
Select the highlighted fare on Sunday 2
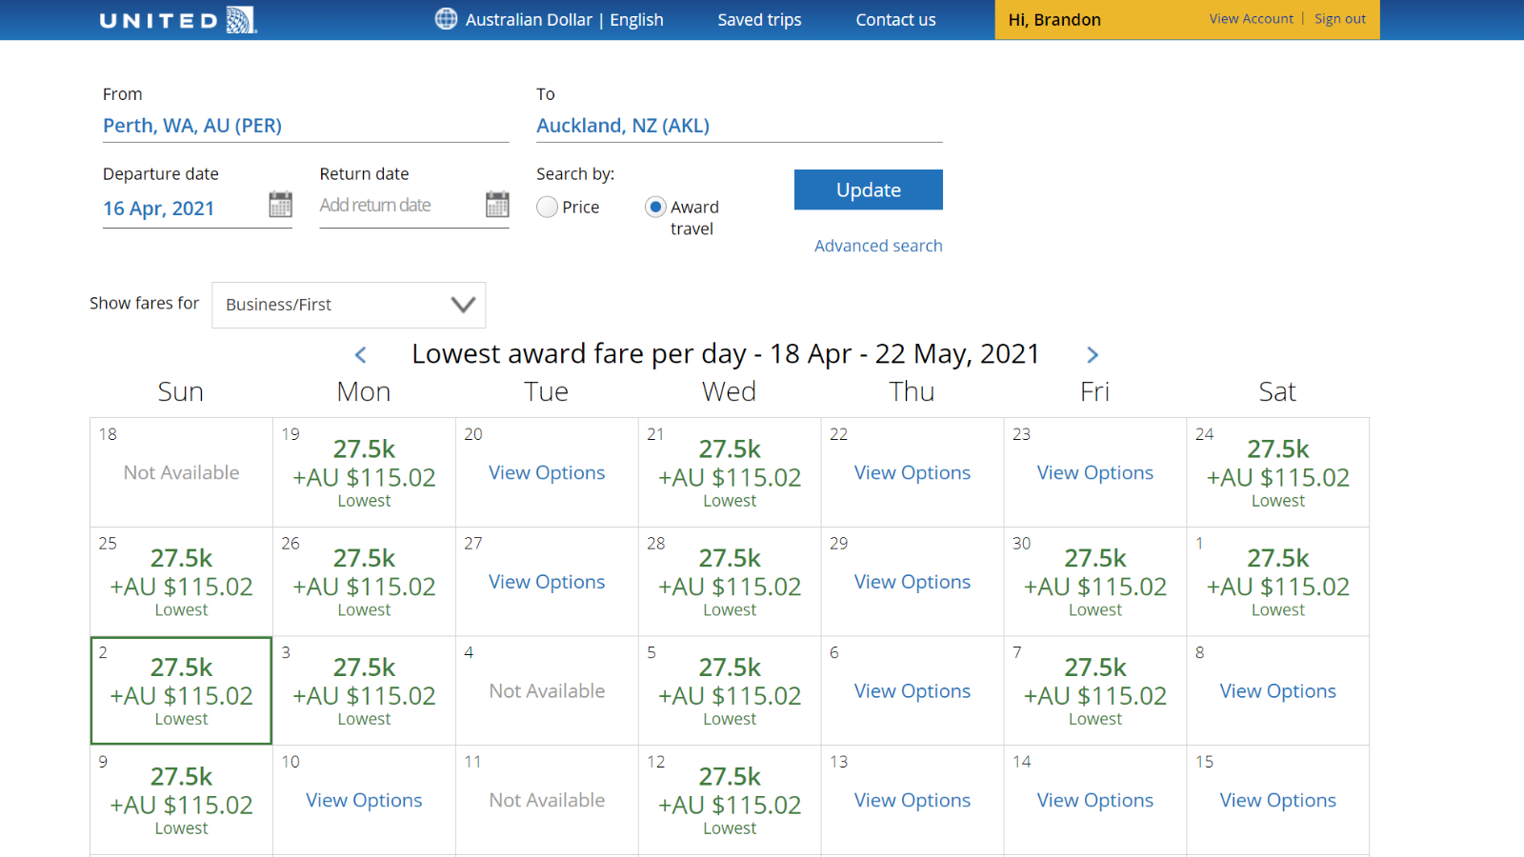181,690
